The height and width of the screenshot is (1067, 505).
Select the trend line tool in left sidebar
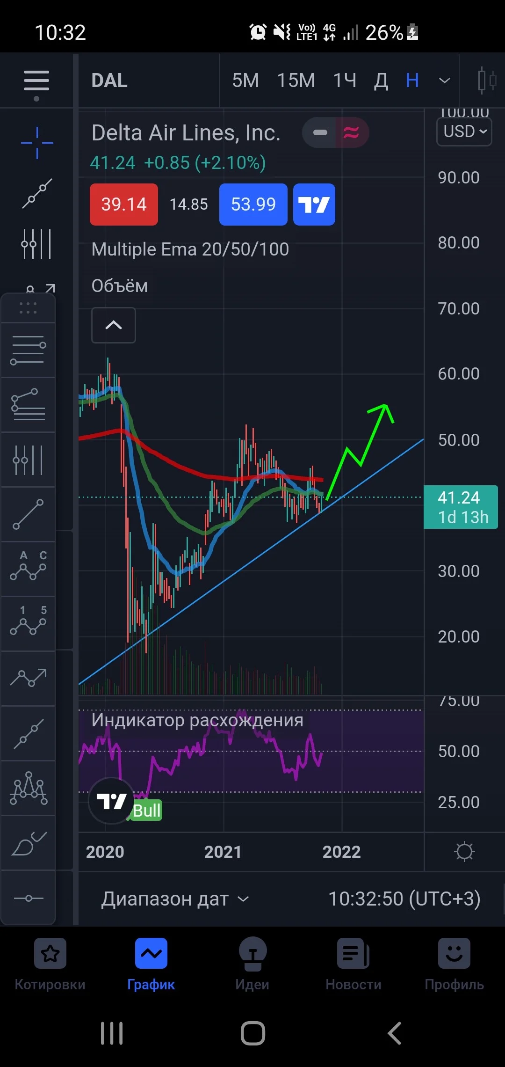pos(37,193)
